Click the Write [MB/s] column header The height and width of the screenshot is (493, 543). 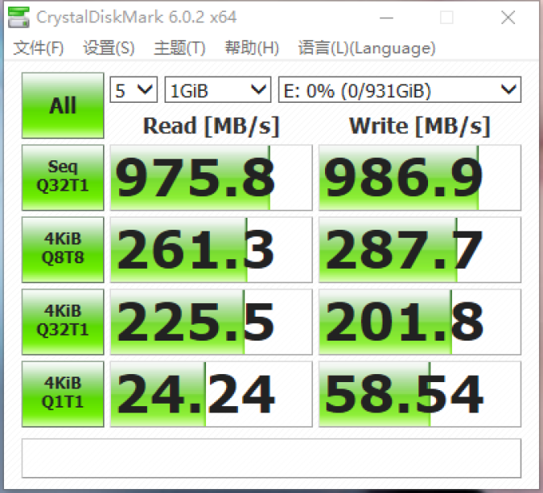point(420,125)
